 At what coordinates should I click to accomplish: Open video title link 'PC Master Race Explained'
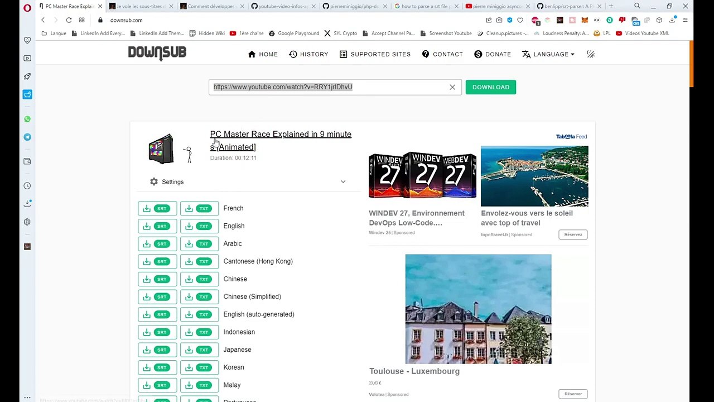(281, 141)
